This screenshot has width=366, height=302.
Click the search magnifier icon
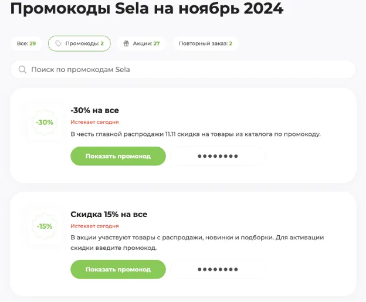22,70
